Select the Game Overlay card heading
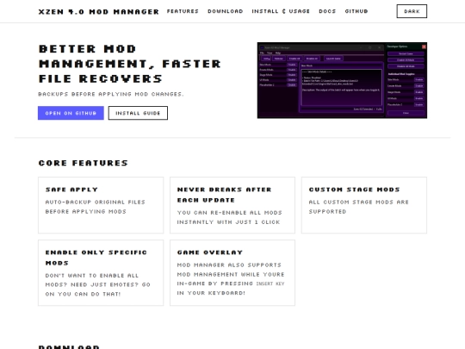The height and width of the screenshot is (349, 465). click(x=210, y=252)
